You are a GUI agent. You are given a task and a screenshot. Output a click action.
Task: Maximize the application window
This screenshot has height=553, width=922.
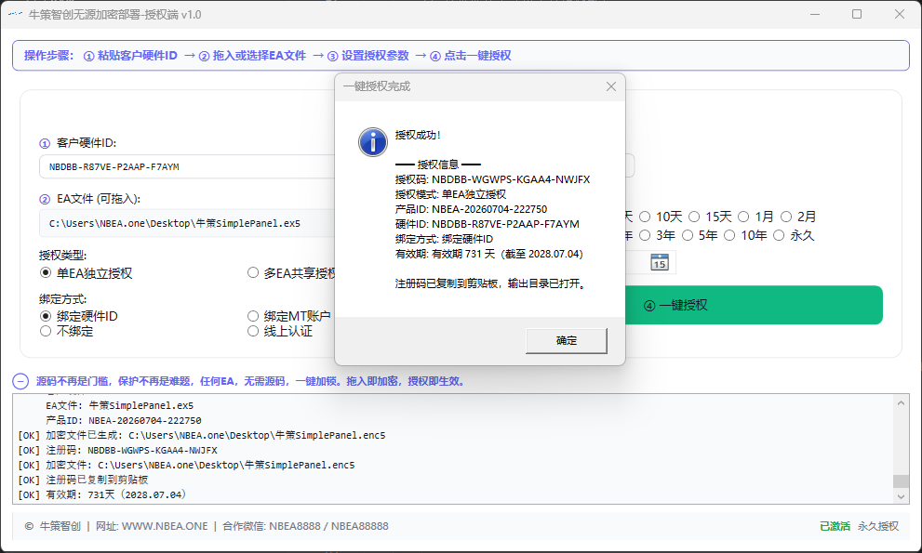857,14
